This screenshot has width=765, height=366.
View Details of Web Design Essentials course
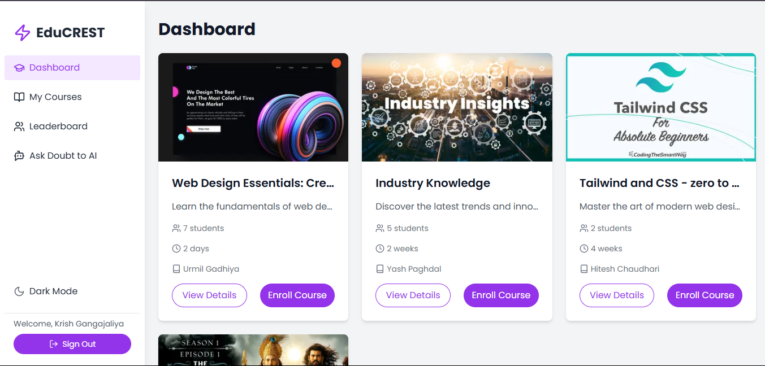pos(209,295)
